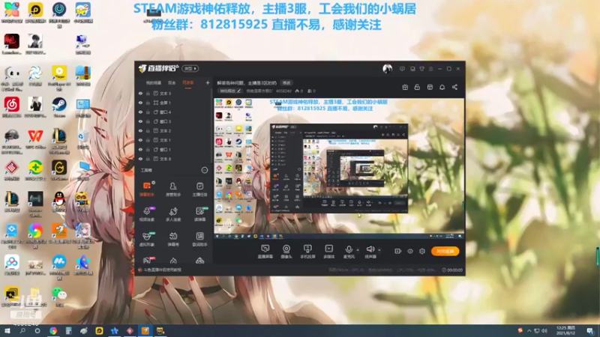Click the message icon right of the avatar
This screenshot has height=337, width=600.
tap(402, 69)
